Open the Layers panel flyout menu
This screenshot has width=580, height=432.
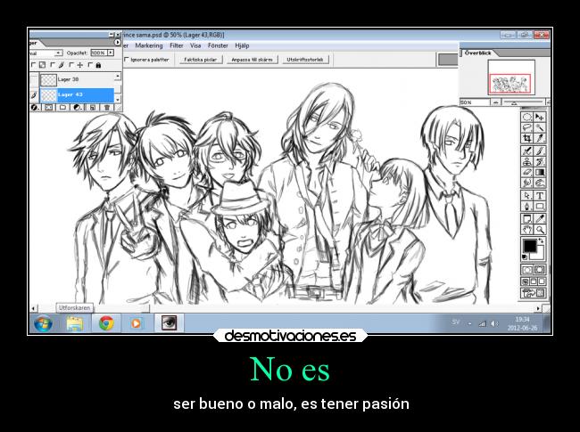[118, 43]
